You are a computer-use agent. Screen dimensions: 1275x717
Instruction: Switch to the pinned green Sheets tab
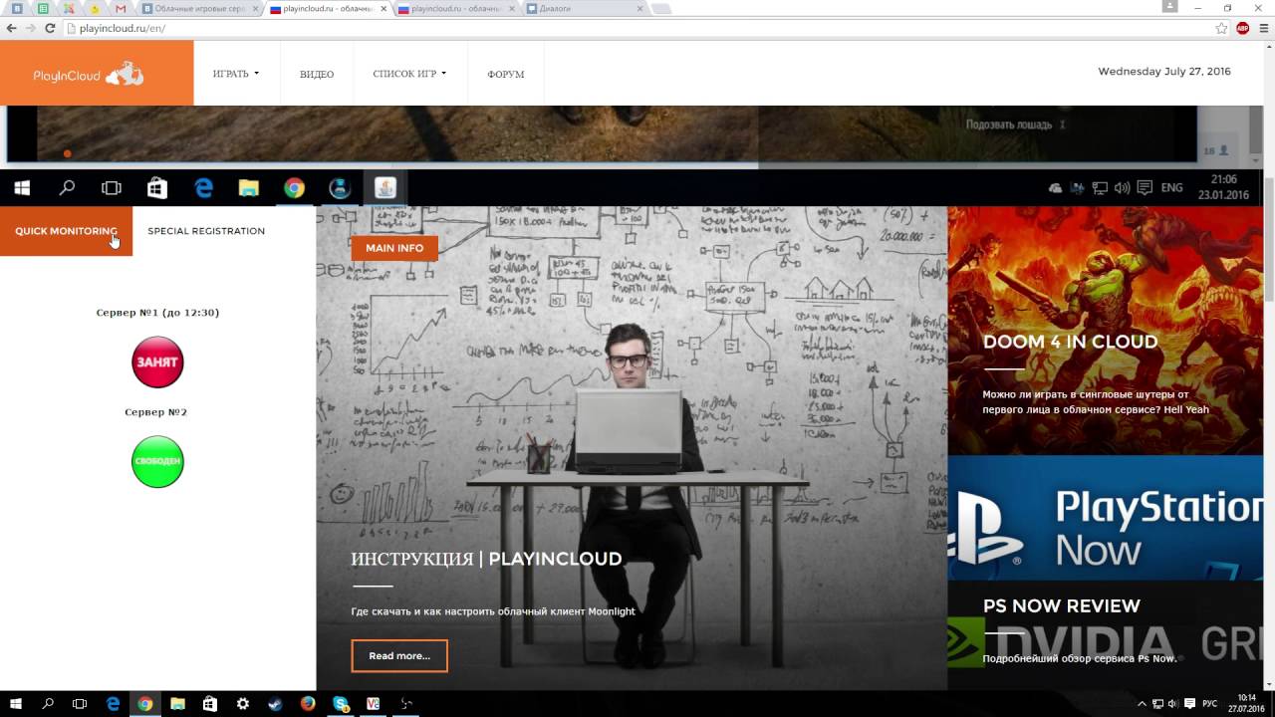pyautogui.click(x=43, y=8)
